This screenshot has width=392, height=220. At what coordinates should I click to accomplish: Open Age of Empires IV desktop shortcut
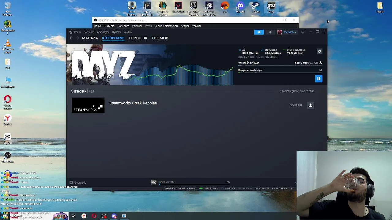pos(147,9)
